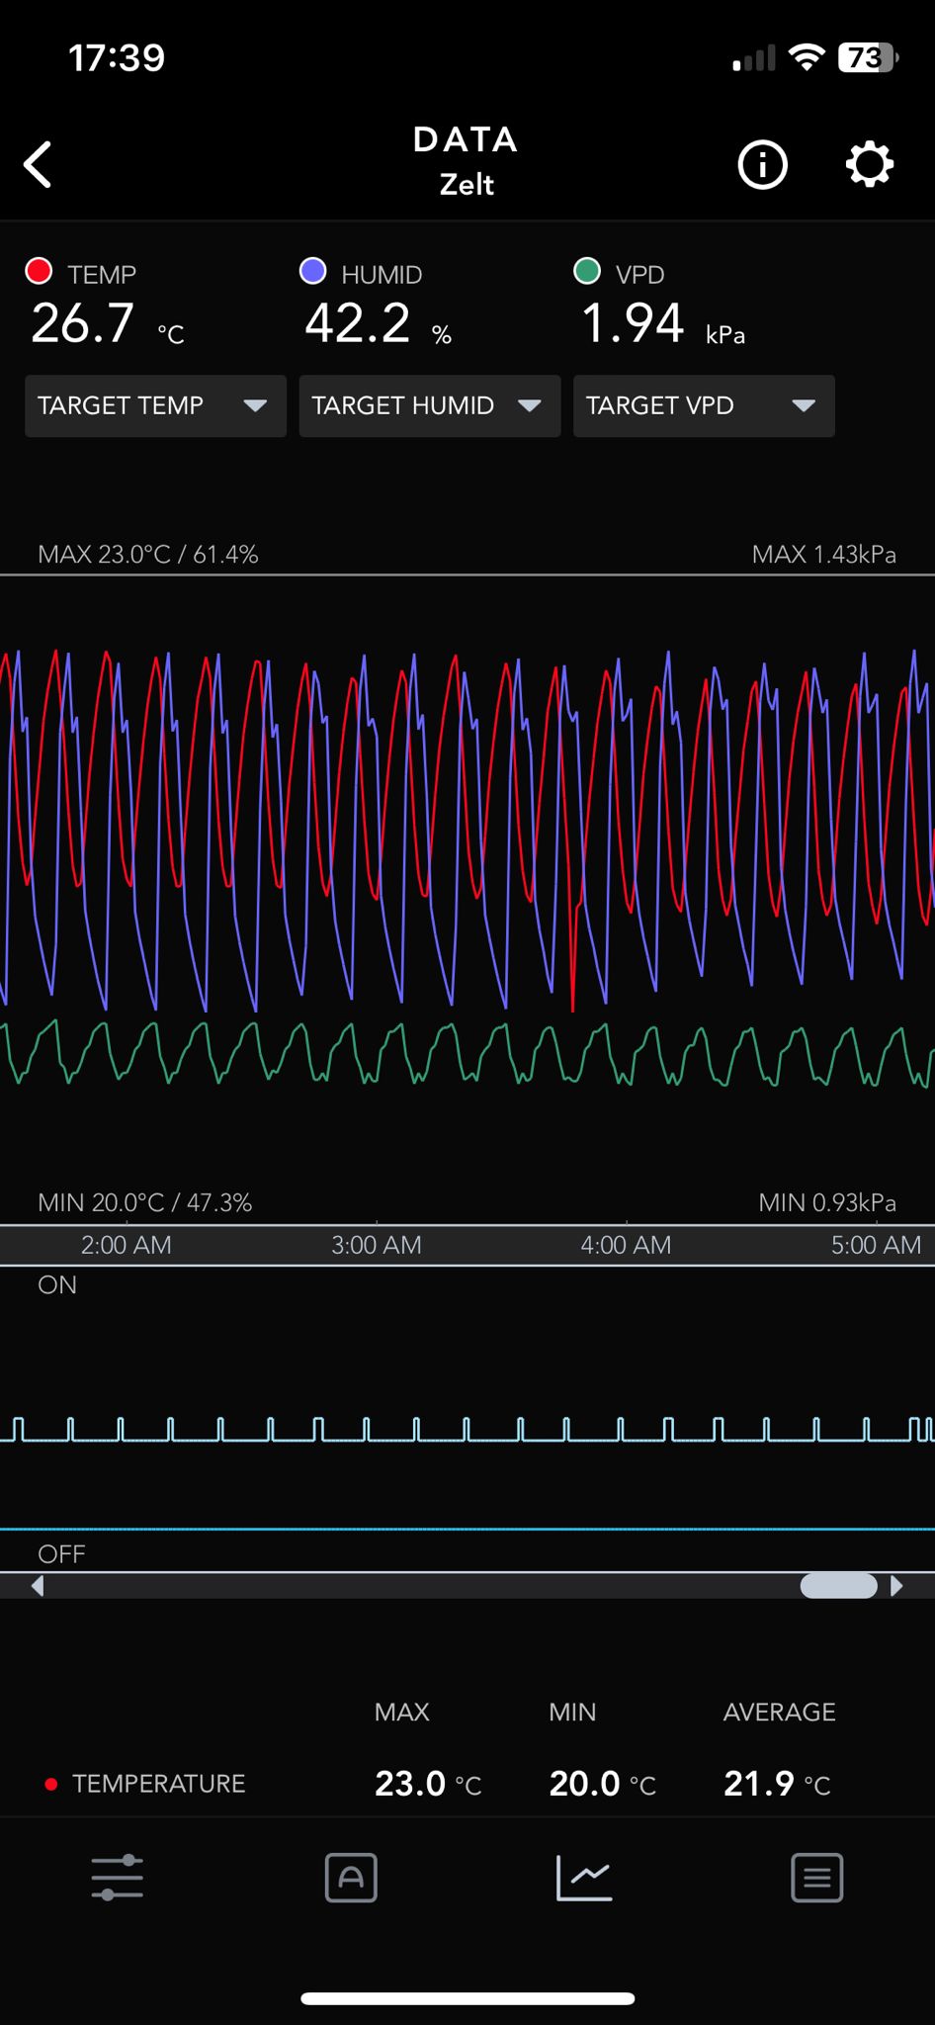The width and height of the screenshot is (935, 2025).
Task: Expand the TARGET HUMID dropdown
Action: (429, 405)
